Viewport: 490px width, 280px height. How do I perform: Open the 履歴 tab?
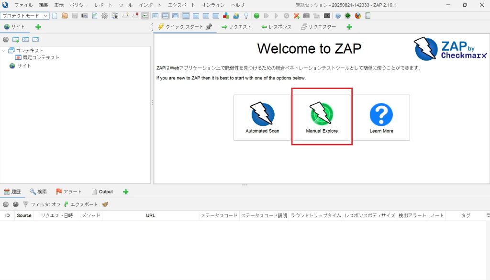12,192
